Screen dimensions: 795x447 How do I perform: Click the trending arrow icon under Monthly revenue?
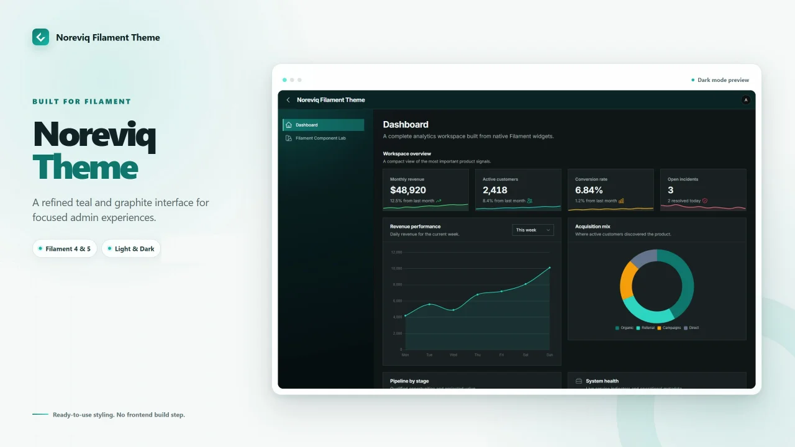pos(438,201)
